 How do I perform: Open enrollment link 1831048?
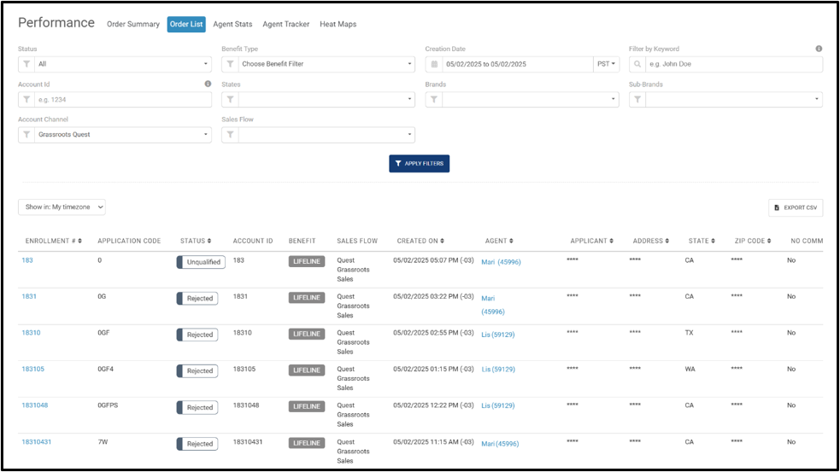(x=35, y=405)
